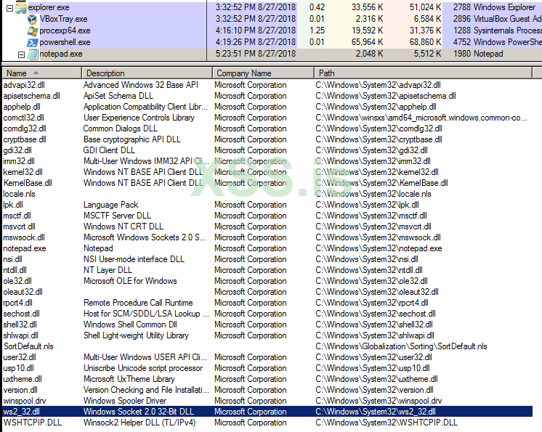Select the gdi32.dll row
Viewport: 542px width, 432px height.
(x=267, y=150)
